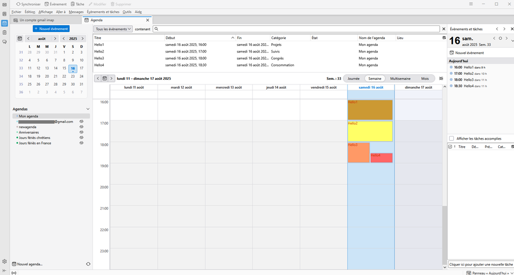This screenshot has width=514, height=275.
Task: Enable Afficher les tâches accomplies checkbox
Action: (452, 139)
